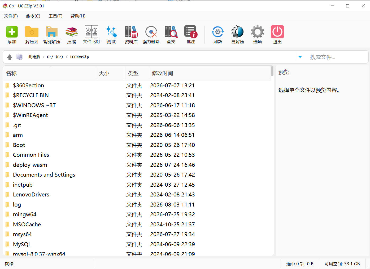Click the 退出 (Exit) power icon

277,34
